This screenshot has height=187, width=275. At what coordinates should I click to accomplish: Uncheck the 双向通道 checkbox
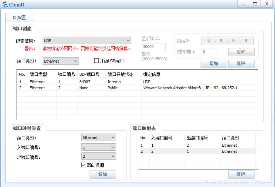coord(84,165)
